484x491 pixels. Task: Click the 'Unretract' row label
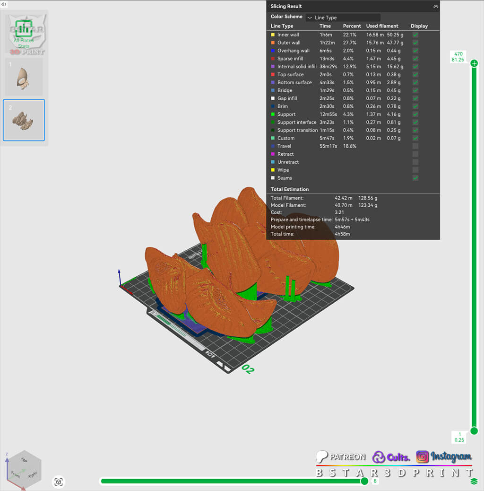coord(288,162)
